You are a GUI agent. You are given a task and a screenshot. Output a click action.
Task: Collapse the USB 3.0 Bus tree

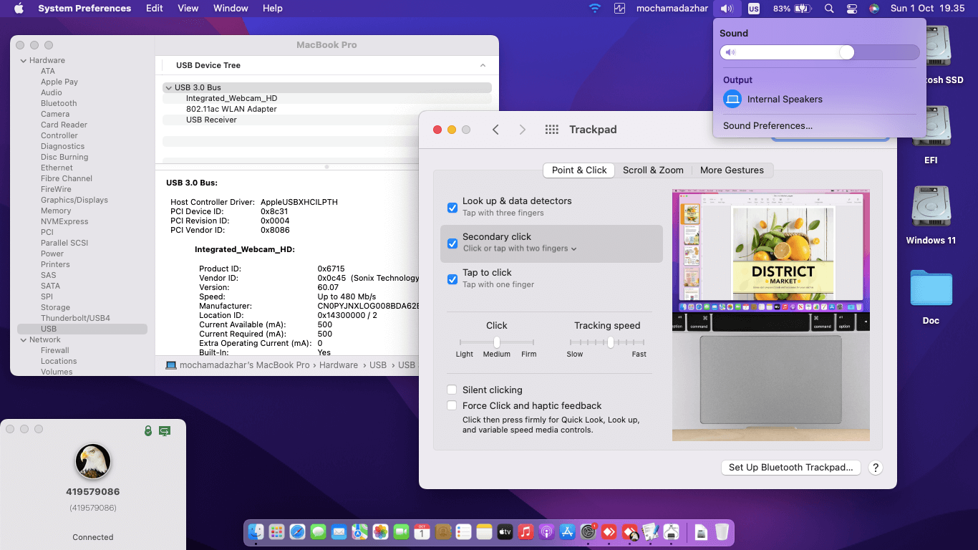click(x=169, y=87)
